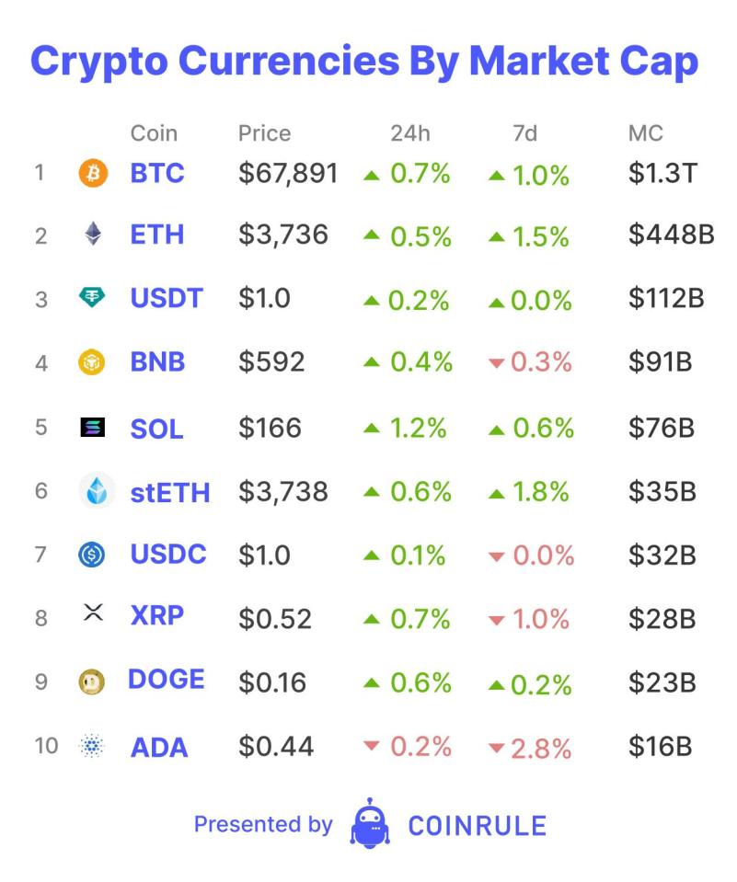Click the Bitcoin orange coin icon
This screenshot has width=737, height=882.
(93, 172)
